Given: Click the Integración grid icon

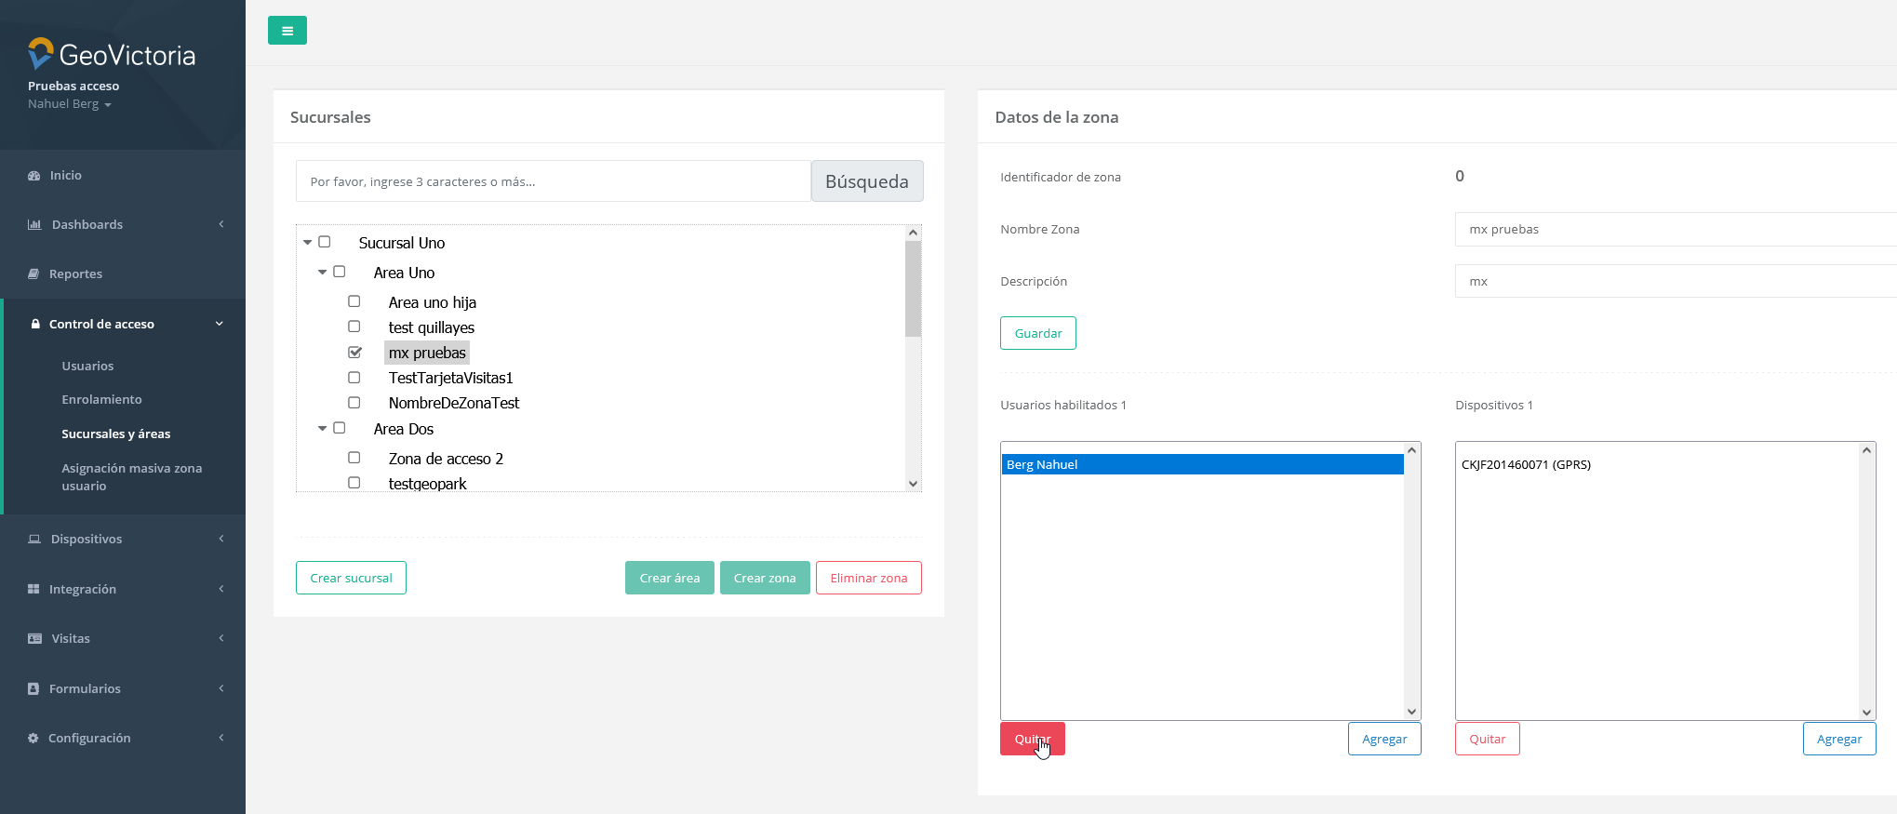Looking at the screenshot, I should tap(34, 590).
